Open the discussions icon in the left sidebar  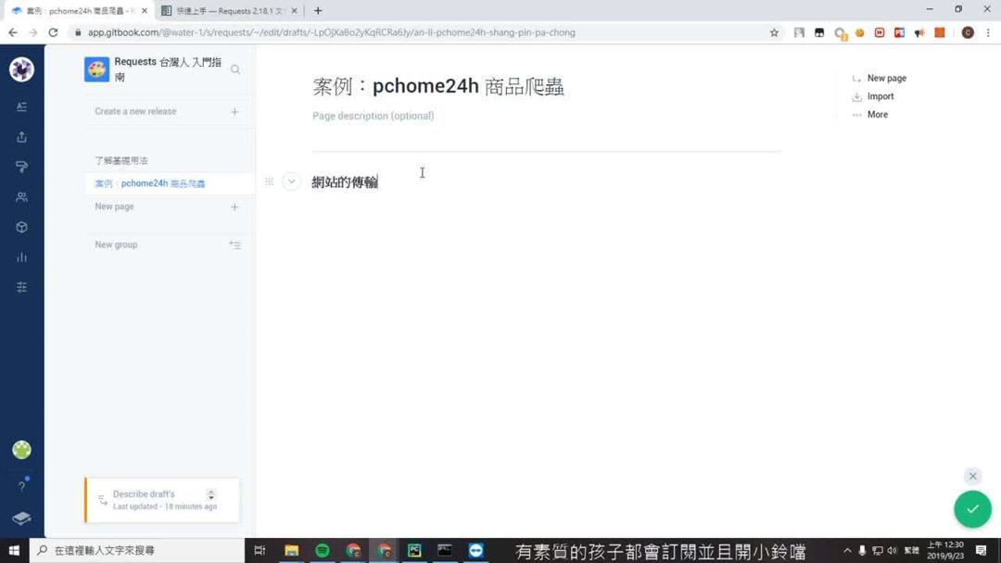point(21,167)
